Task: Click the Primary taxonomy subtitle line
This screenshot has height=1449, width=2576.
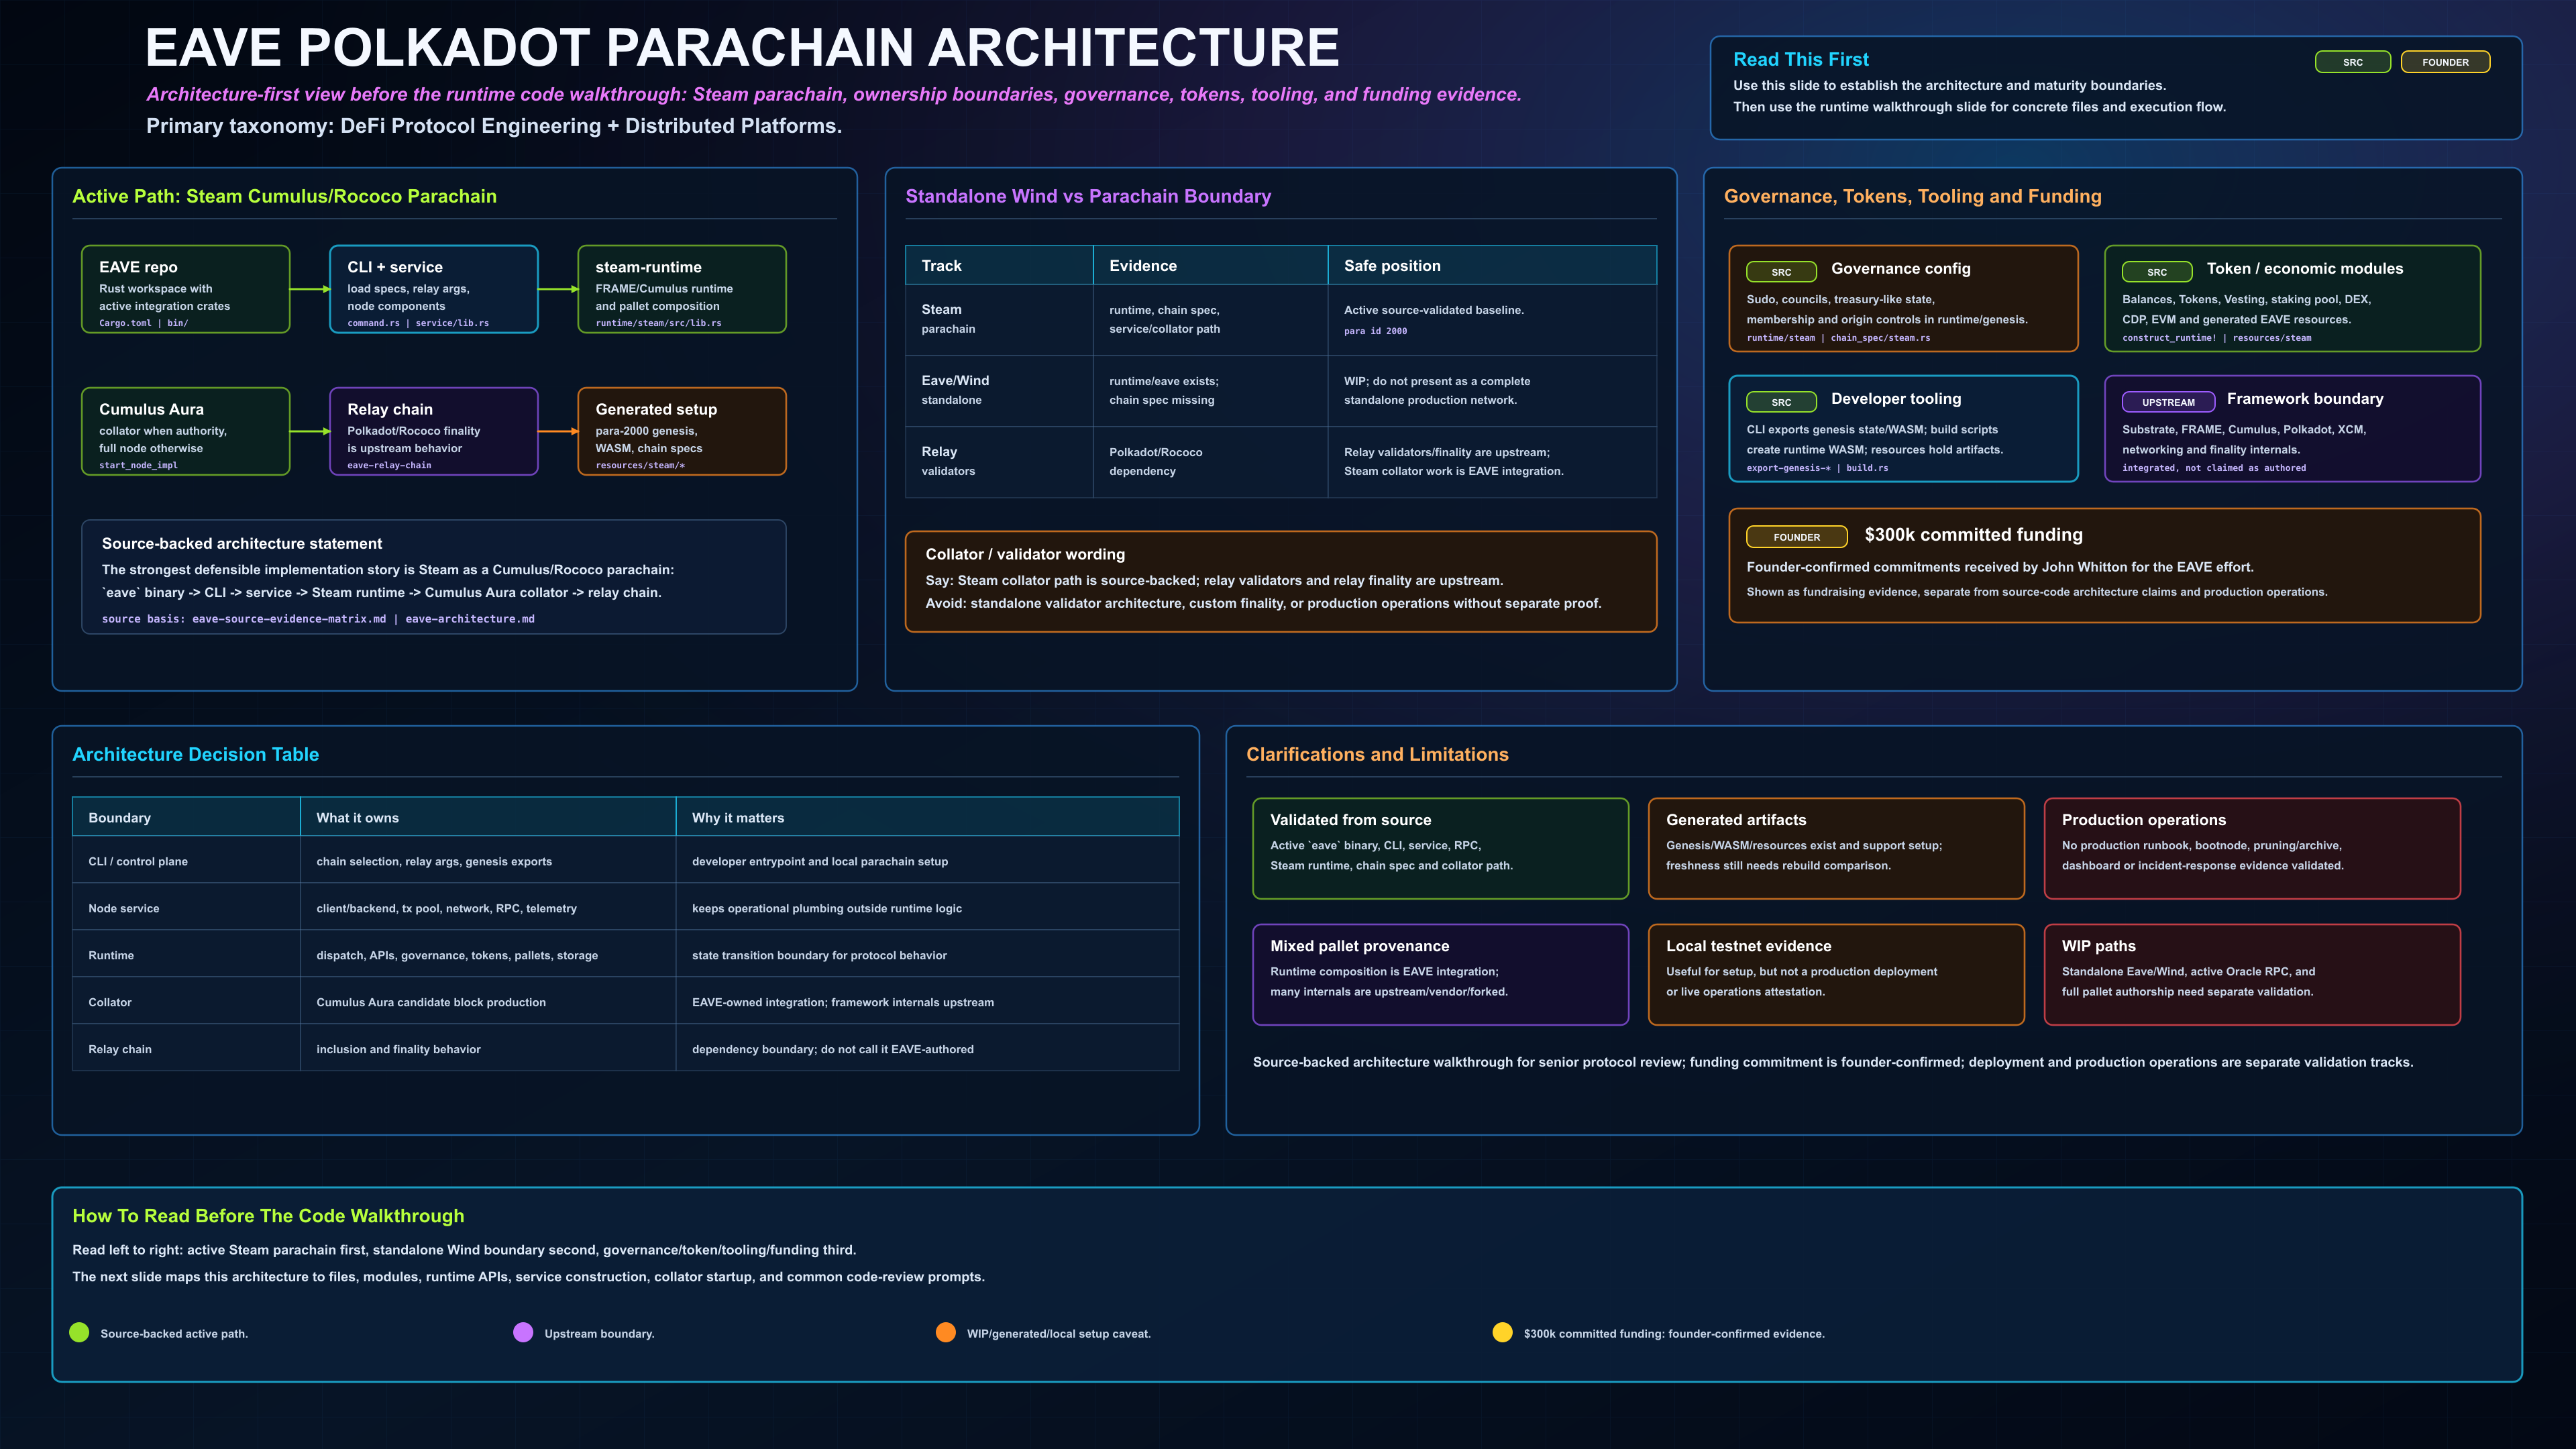Action: (x=494, y=126)
